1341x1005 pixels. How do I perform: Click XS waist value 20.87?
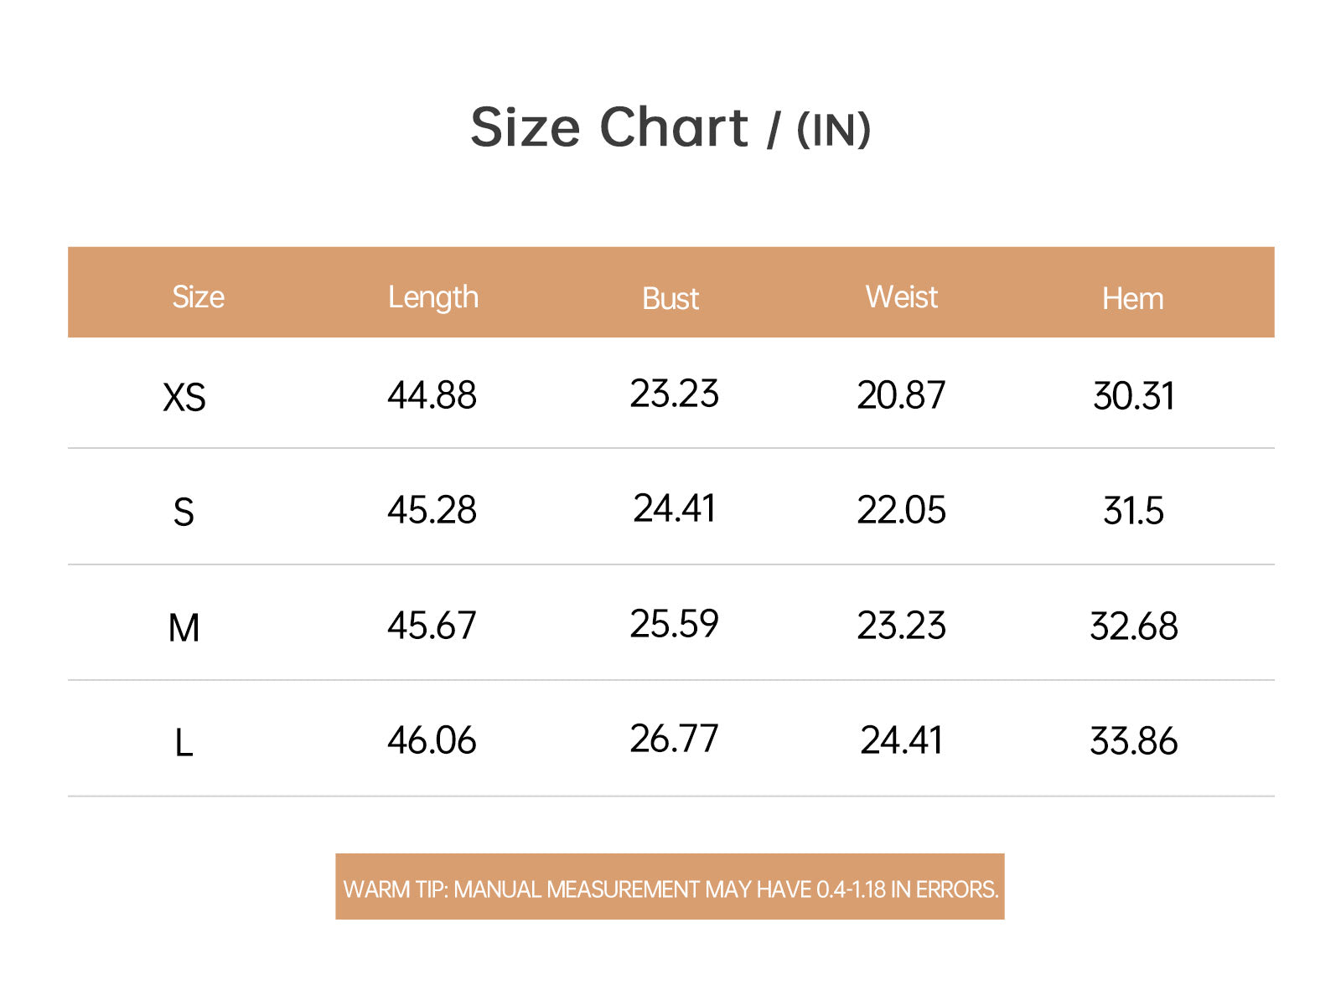tap(901, 395)
